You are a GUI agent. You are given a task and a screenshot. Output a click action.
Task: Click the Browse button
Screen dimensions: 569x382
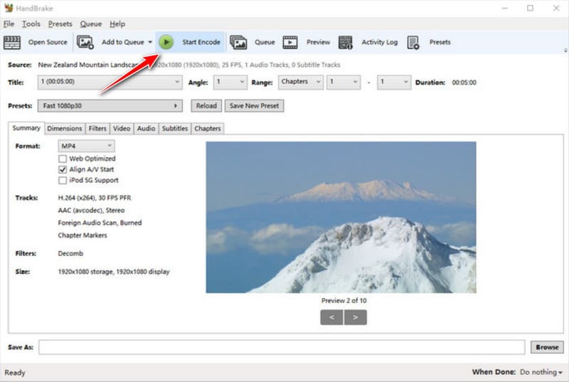[547, 347]
